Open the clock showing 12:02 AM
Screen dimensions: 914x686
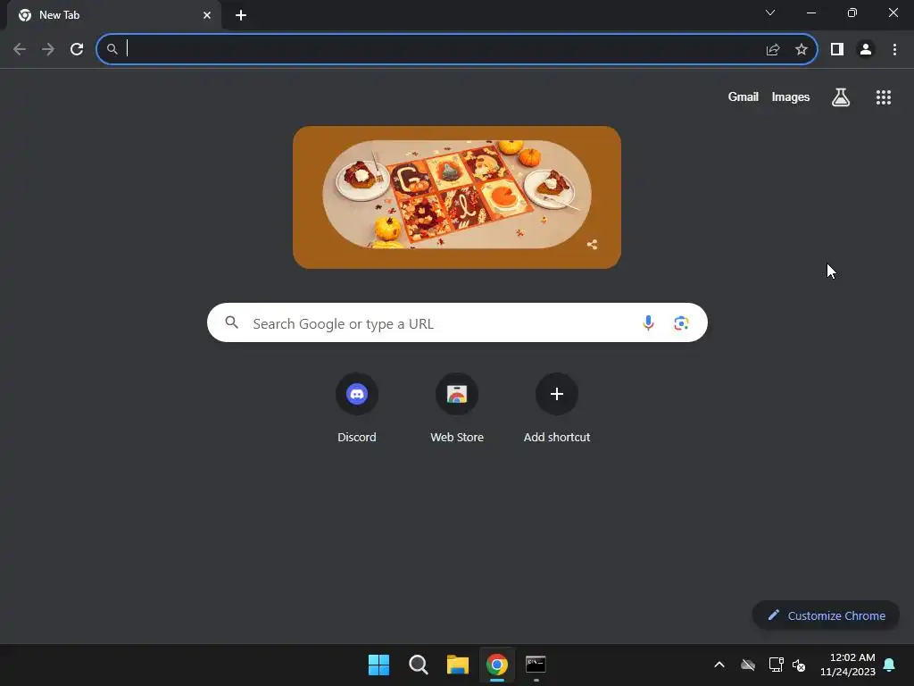848,665
